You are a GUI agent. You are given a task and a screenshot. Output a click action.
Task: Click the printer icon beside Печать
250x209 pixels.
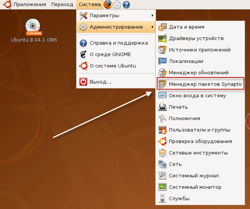click(162, 107)
